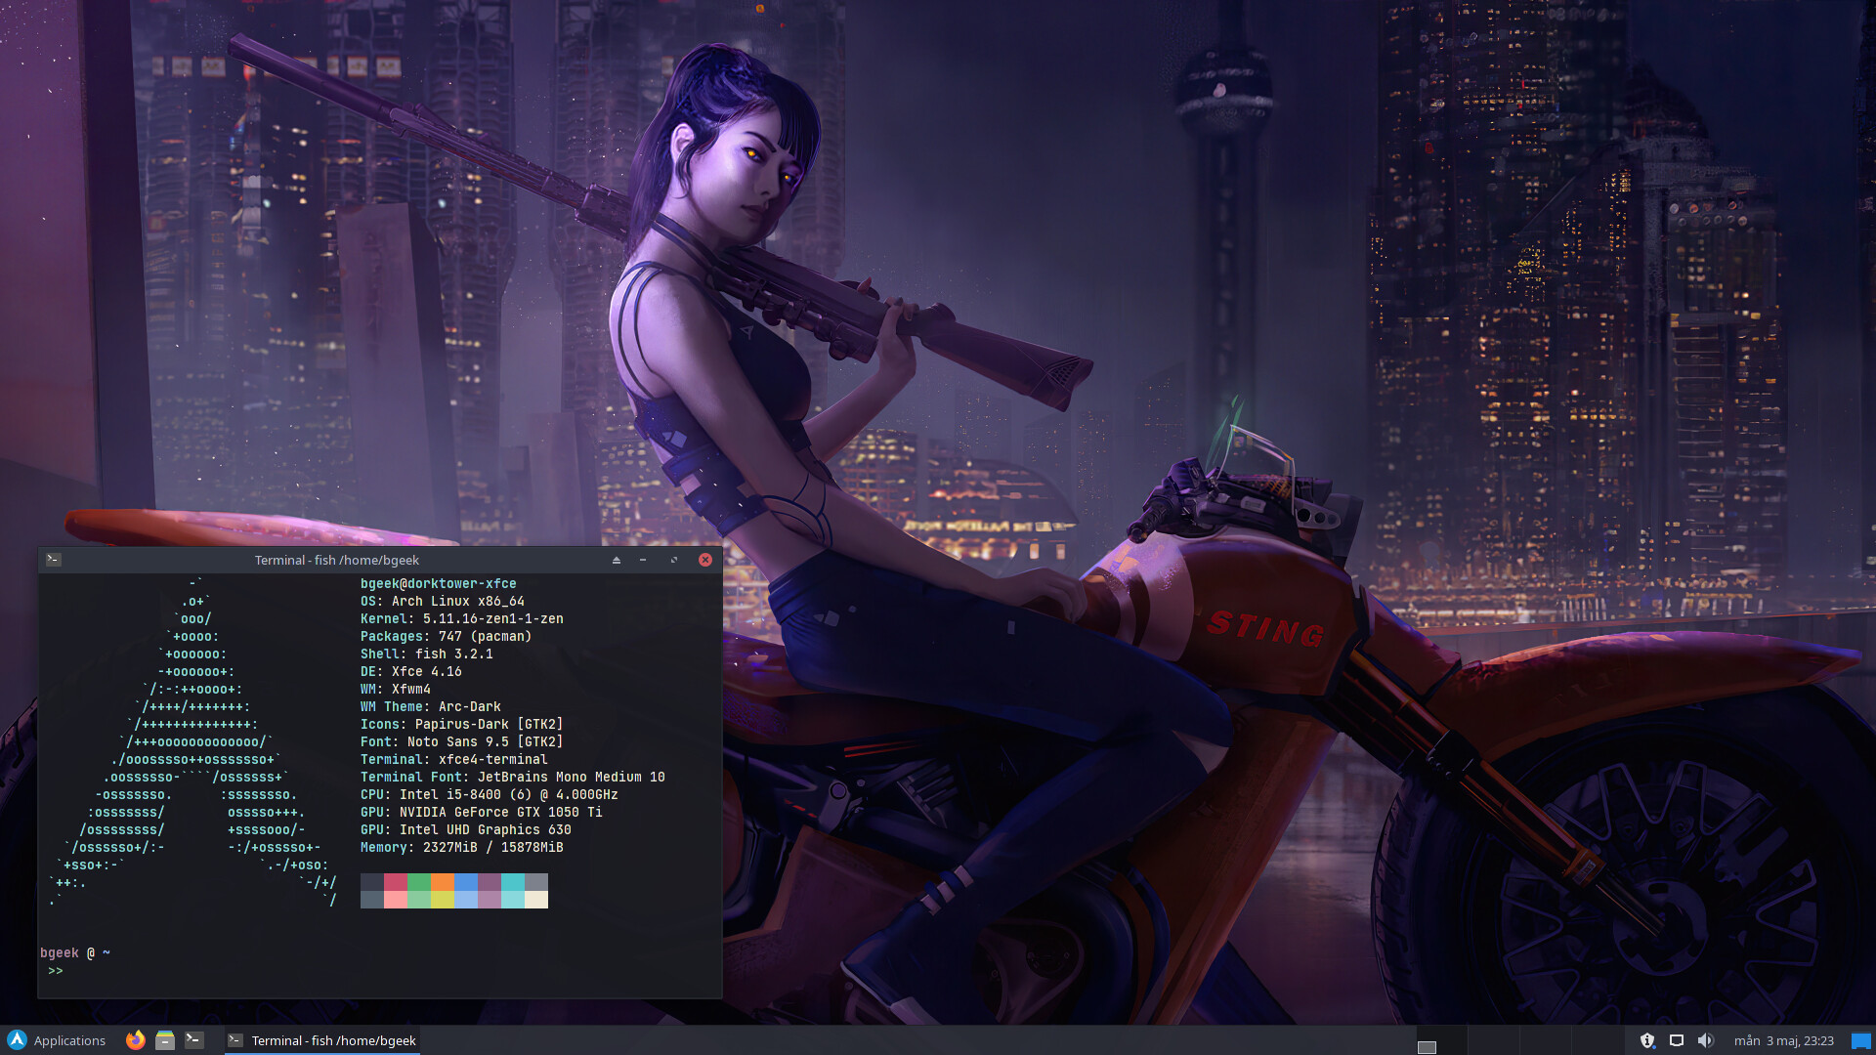Click the 'GPU: NVIDIA GeForce GTX 1050 Ti' line
The height and width of the screenshot is (1055, 1876).
tap(482, 812)
